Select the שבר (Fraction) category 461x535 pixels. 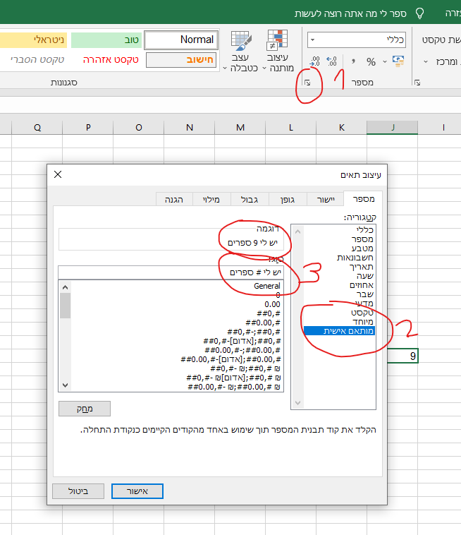339,294
